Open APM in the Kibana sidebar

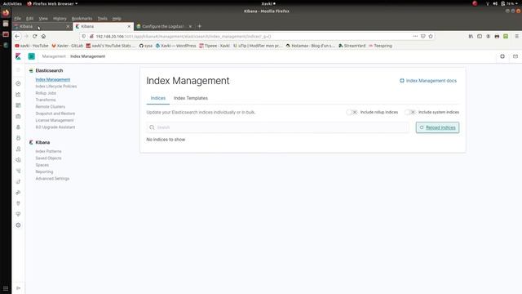pos(18,171)
